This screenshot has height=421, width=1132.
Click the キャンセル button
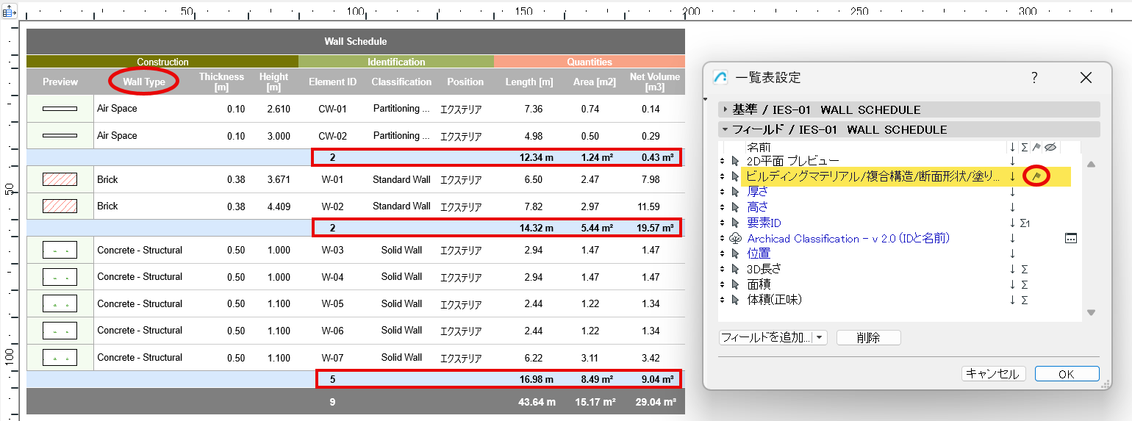tap(993, 374)
